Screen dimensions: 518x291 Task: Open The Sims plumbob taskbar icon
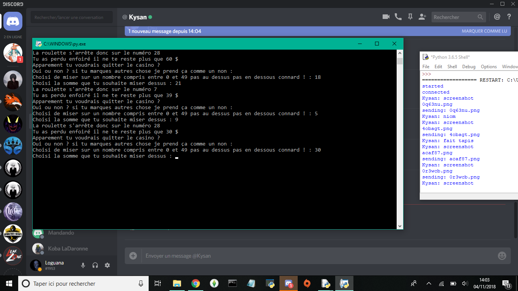[214, 283]
